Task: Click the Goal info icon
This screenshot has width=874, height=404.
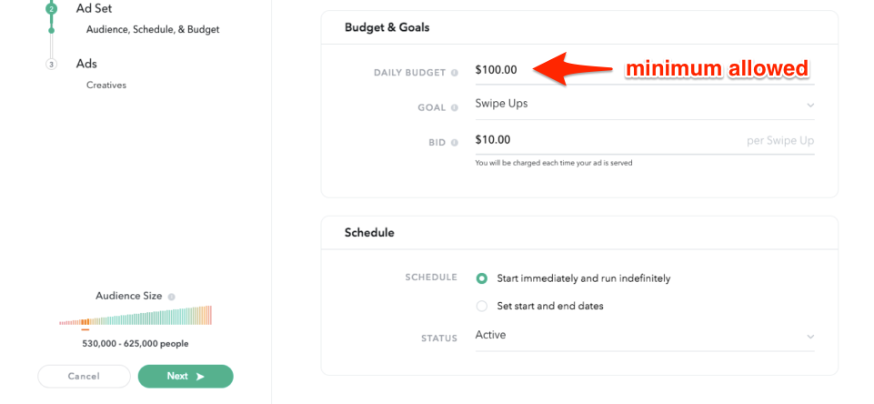Action: coord(455,108)
